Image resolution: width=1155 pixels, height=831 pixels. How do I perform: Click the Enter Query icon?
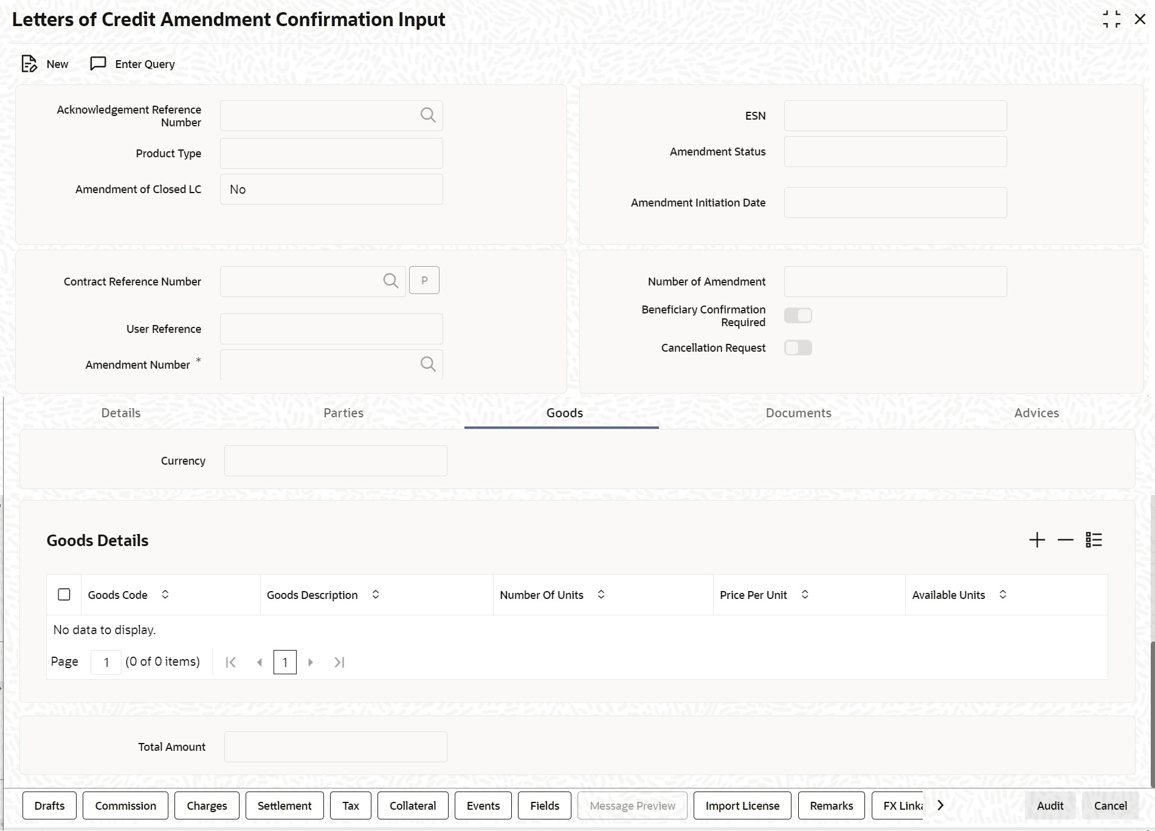click(98, 64)
